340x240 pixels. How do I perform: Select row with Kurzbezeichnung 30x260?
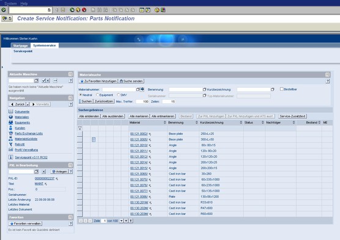[79, 174]
